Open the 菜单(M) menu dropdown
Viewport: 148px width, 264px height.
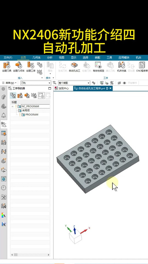click(x=9, y=83)
